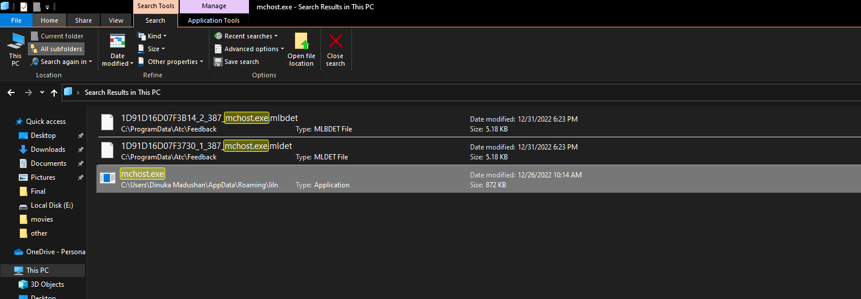Open Documents in the navigation pane
Screen dimensions: 861x299
coord(48,163)
